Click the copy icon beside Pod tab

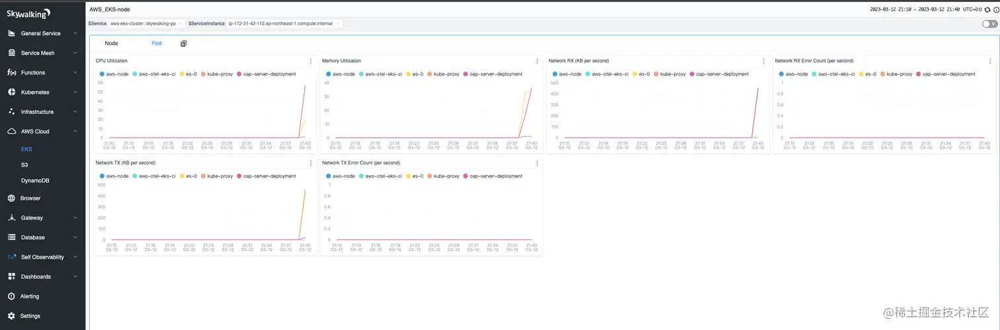(x=184, y=43)
